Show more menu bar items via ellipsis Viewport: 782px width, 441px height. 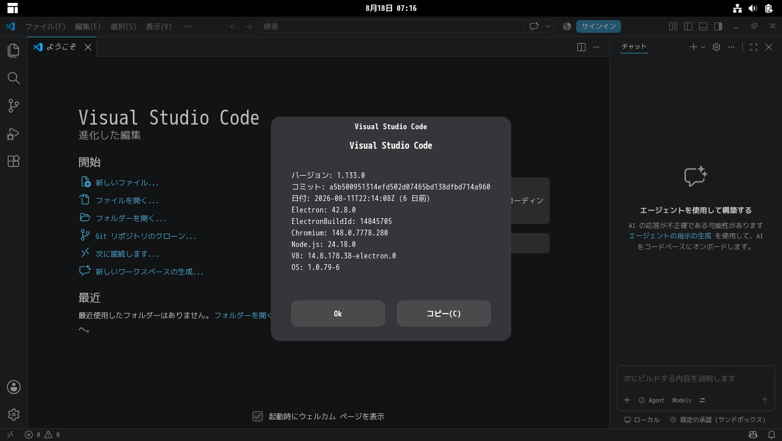tap(187, 26)
